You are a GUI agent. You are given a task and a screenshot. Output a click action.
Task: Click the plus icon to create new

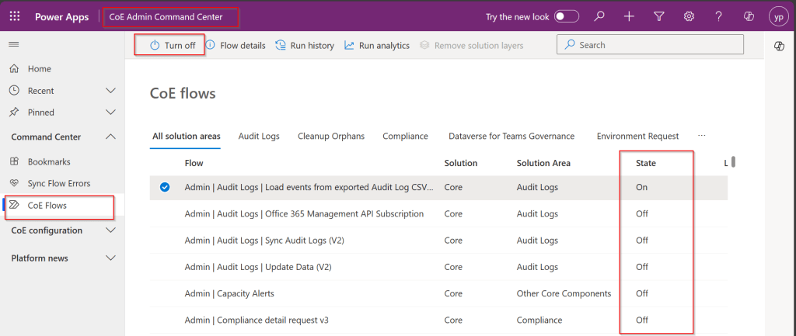(x=629, y=16)
